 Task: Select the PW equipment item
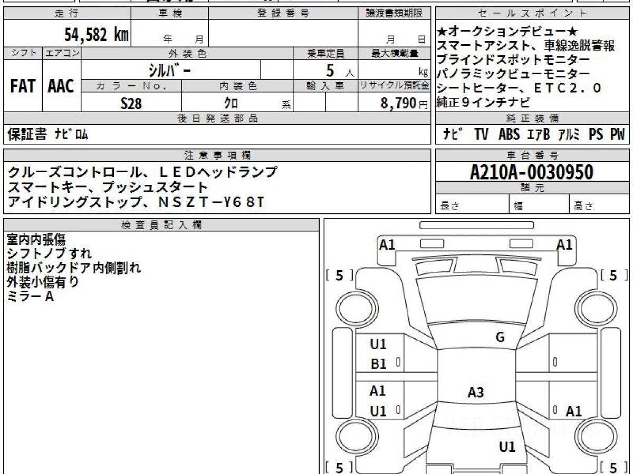coord(617,135)
